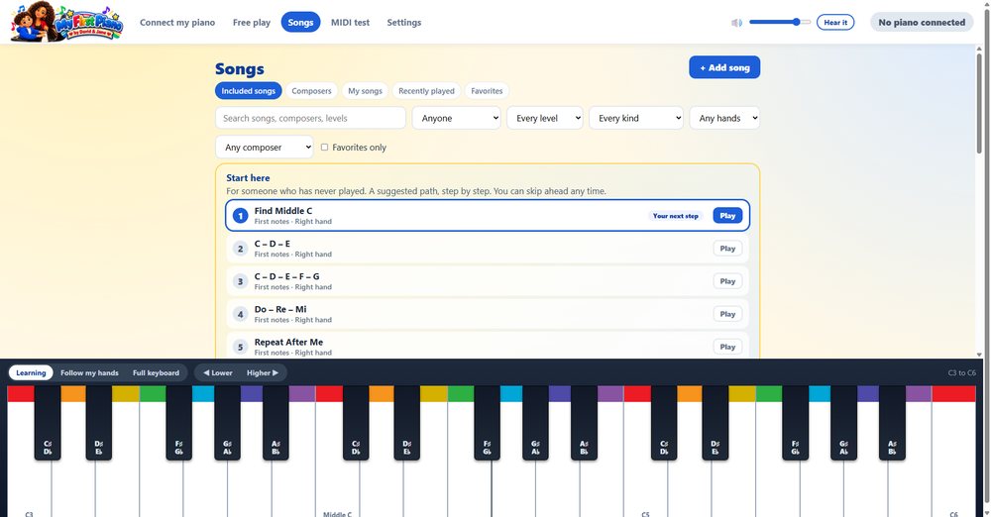This screenshot has height=517, width=991.
Task: Open MIDI test page
Action: (350, 22)
